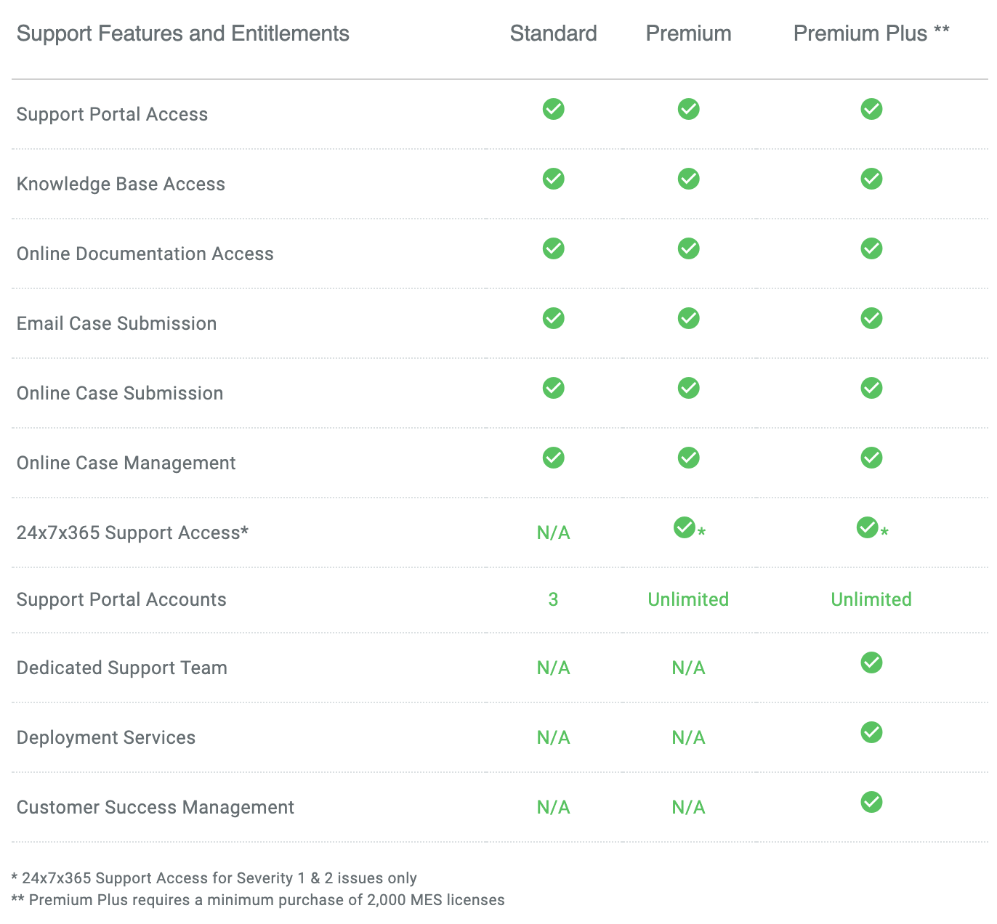The height and width of the screenshot is (924, 997).
Task: Click the Premium checkmark for 24x7x365 Support Access
Action: [684, 528]
